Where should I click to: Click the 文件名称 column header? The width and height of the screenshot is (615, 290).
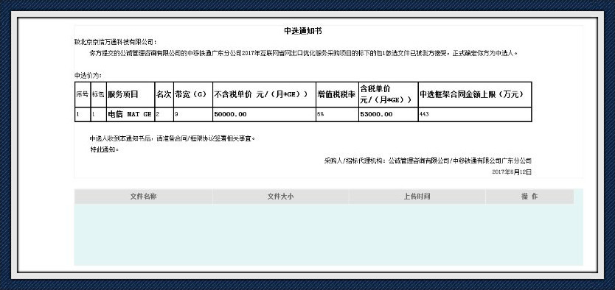pyautogui.click(x=144, y=197)
